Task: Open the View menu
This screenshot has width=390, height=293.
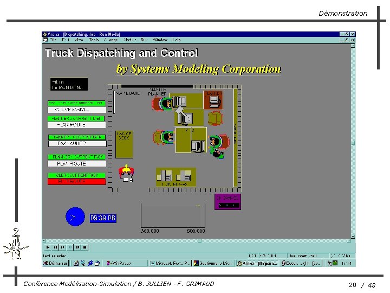Action: (79, 40)
